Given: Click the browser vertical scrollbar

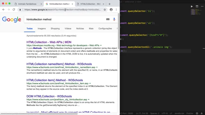Looking at the screenshot, I should coord(119,31).
